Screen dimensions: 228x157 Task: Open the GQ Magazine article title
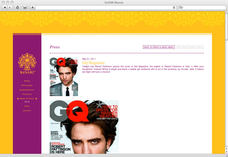93,63
